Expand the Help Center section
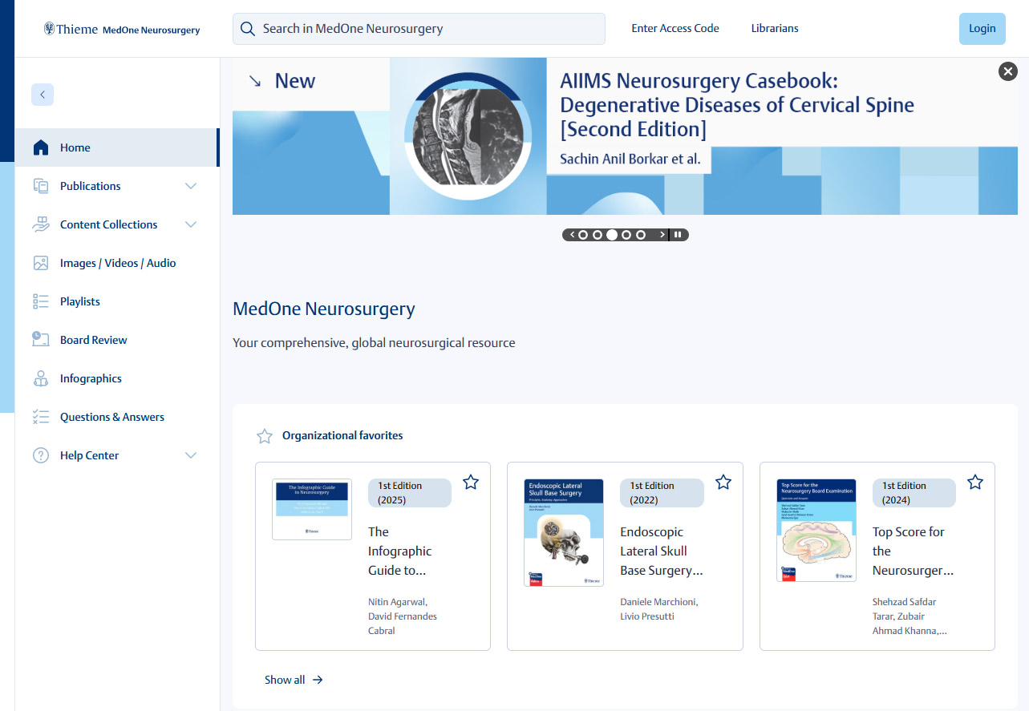The height and width of the screenshot is (711, 1029). 191,455
